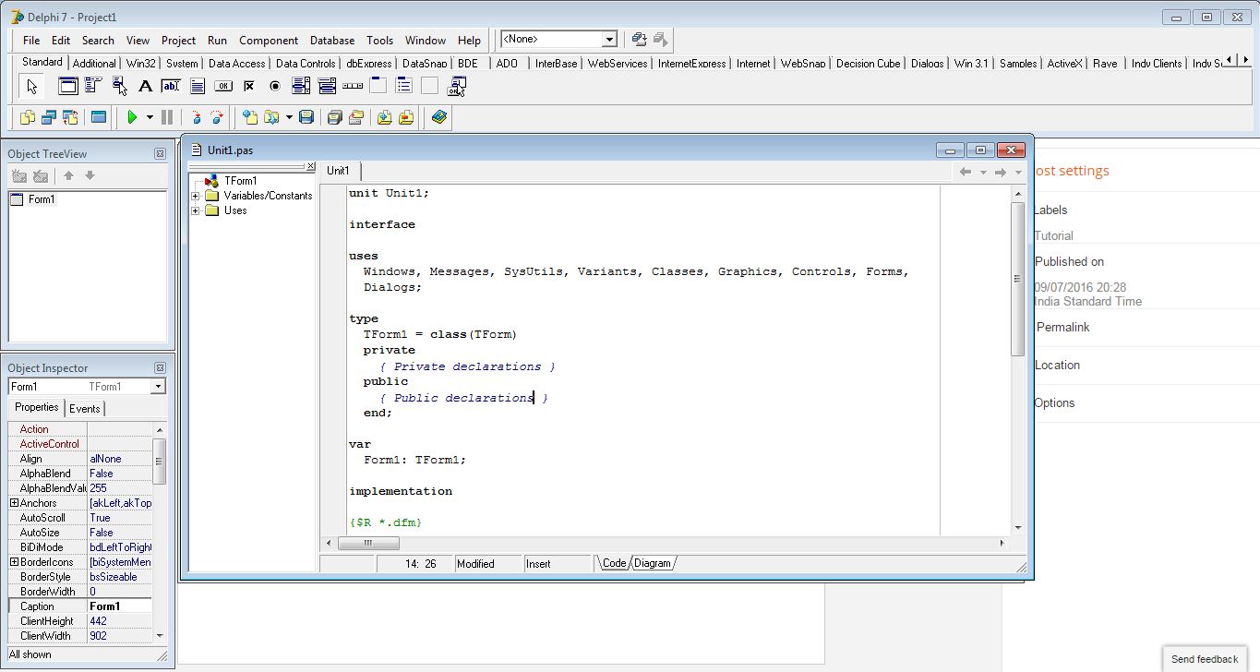Toggle Form/Unit with the toolbar icon
The height and width of the screenshot is (672, 1260).
(x=70, y=117)
